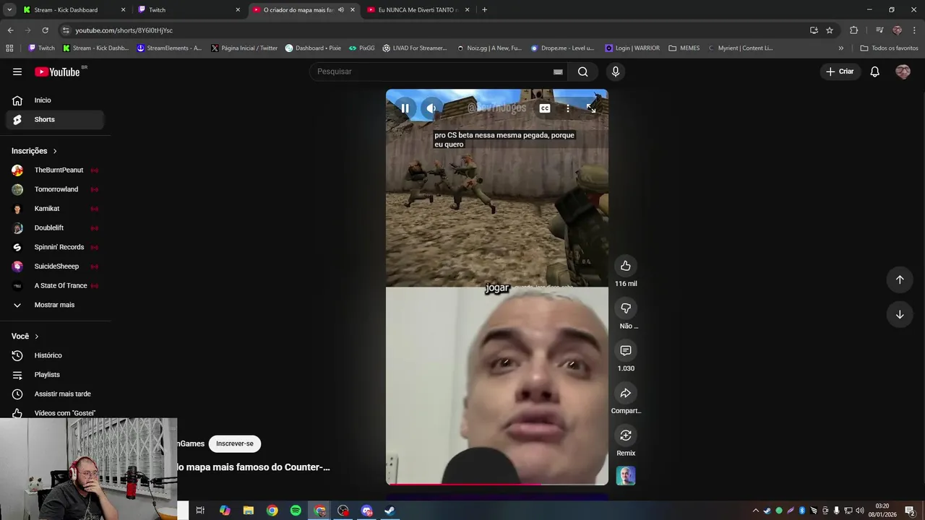
Task: Click the Criar create button
Action: tap(840, 71)
